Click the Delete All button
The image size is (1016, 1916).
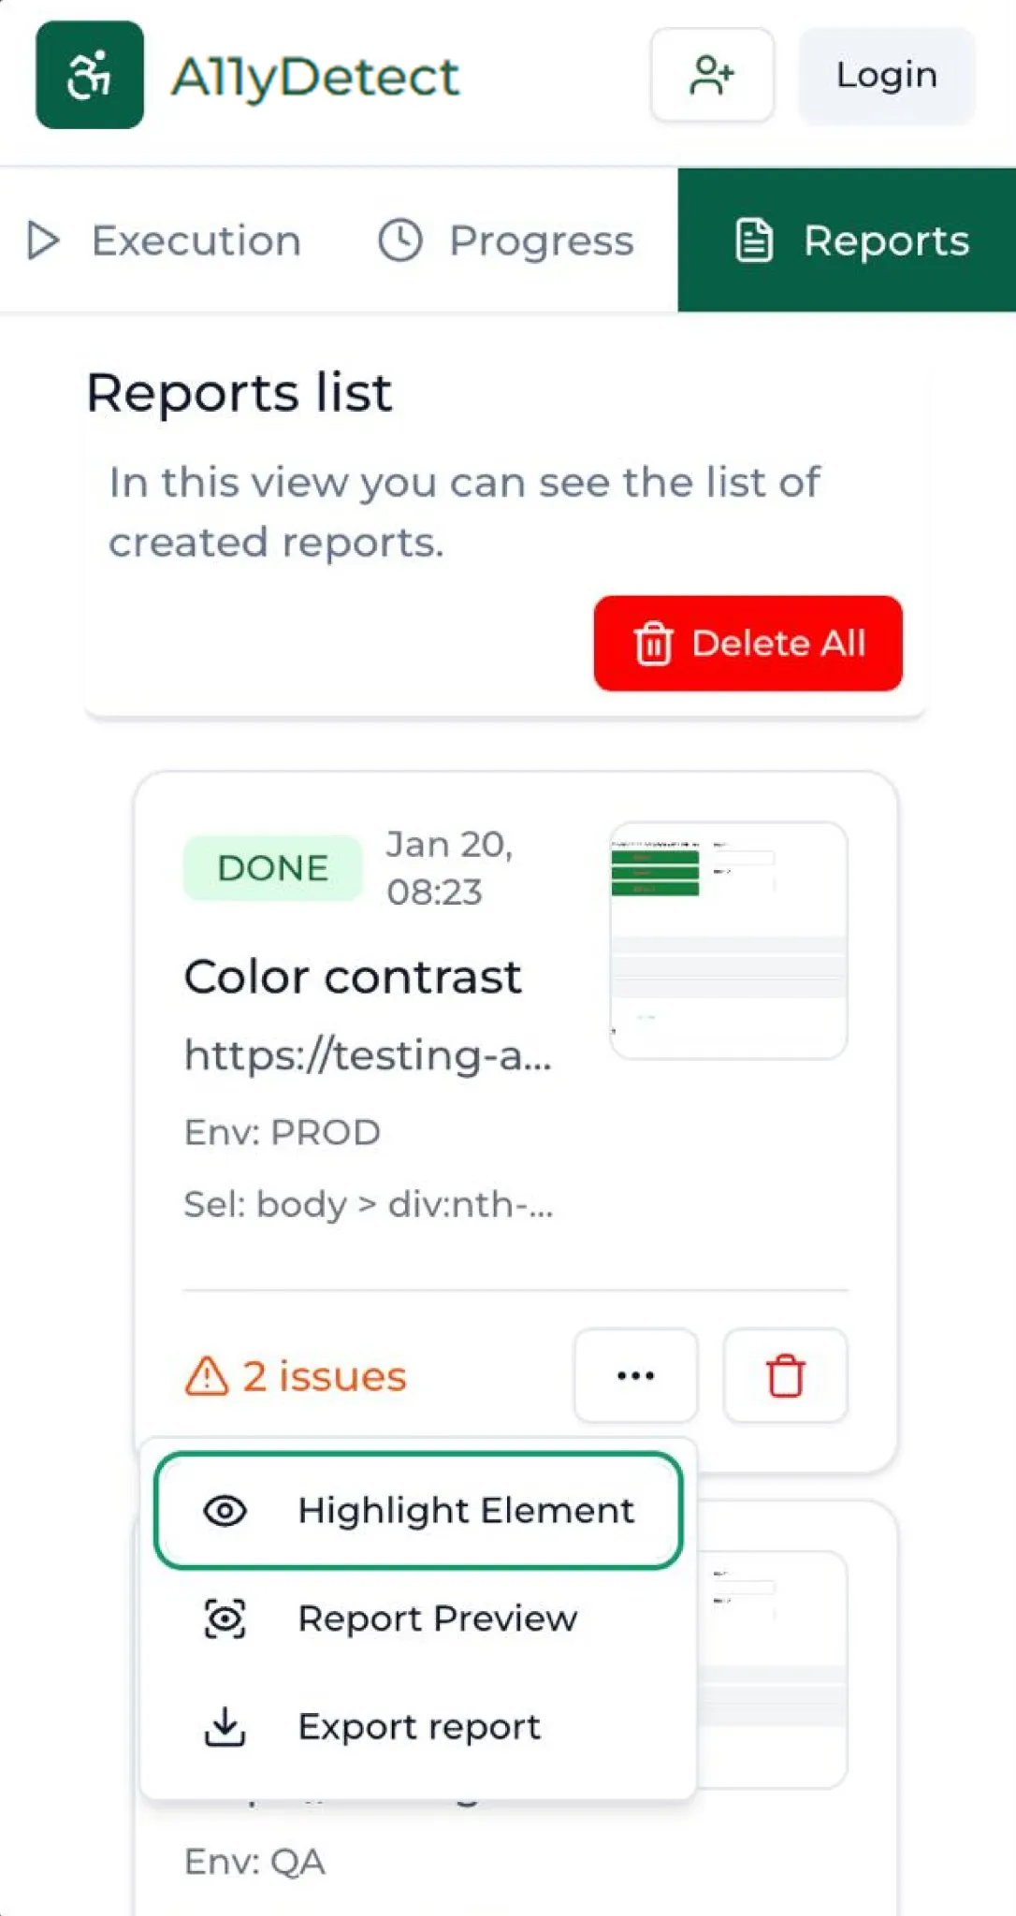point(748,644)
